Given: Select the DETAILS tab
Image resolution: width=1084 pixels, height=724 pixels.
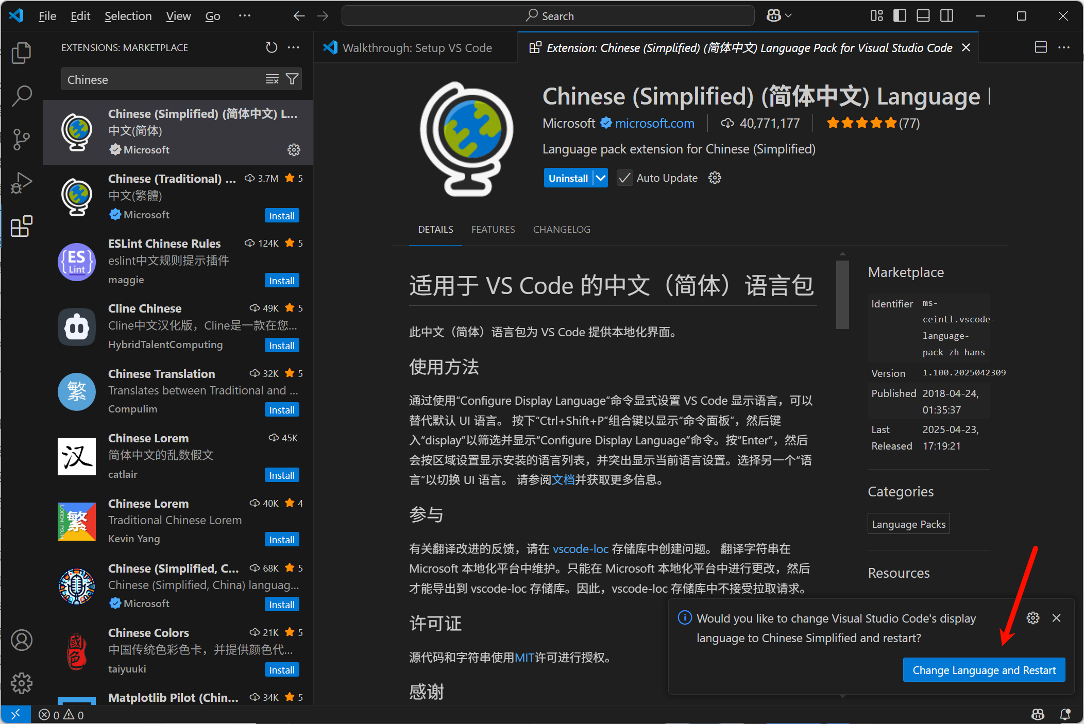Looking at the screenshot, I should (435, 230).
